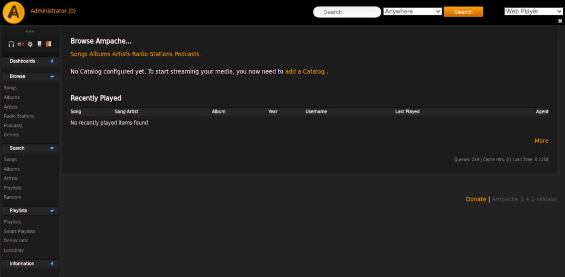Open Playlists item under Playlists section
Screen dimensions: 565x277
click(x=12, y=222)
